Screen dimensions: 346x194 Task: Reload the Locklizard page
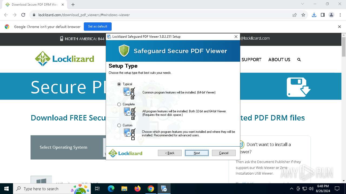pyautogui.click(x=23, y=15)
